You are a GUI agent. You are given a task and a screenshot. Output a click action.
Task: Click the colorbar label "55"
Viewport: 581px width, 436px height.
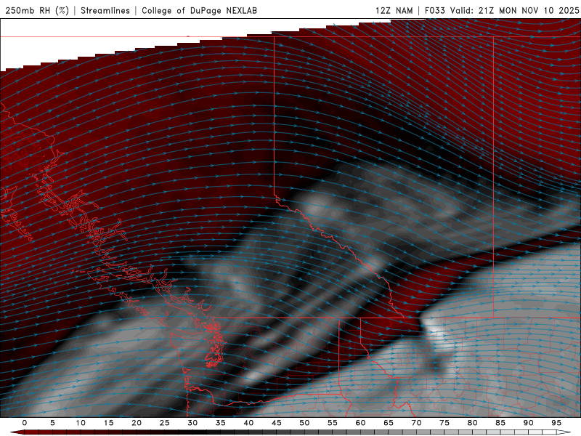click(x=333, y=423)
